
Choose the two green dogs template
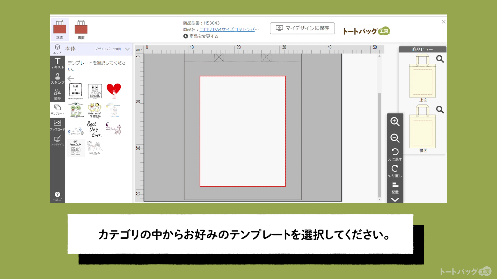pyautogui.click(x=76, y=110)
